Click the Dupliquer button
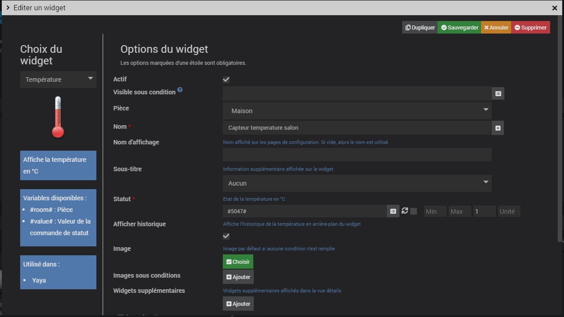The width and height of the screenshot is (564, 317). click(420, 28)
